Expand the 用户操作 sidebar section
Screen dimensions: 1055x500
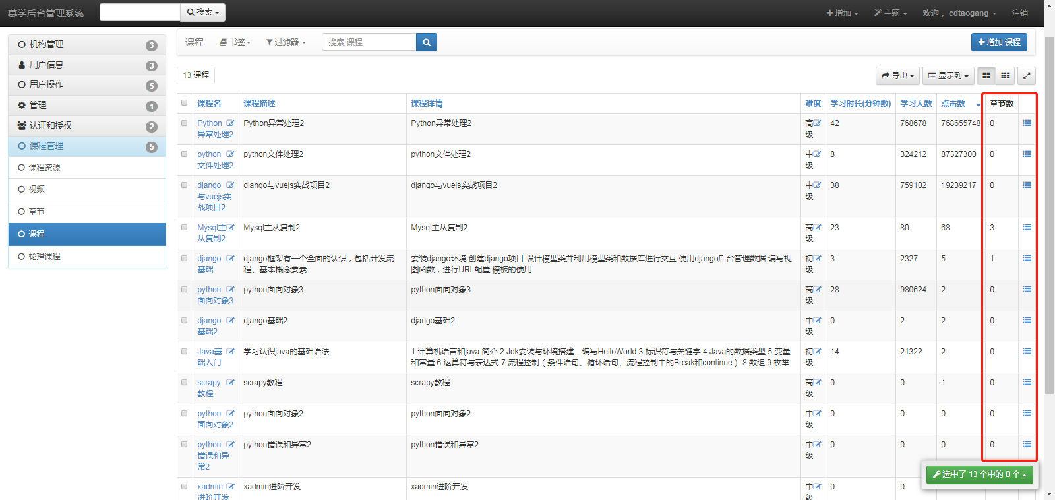[x=87, y=85]
